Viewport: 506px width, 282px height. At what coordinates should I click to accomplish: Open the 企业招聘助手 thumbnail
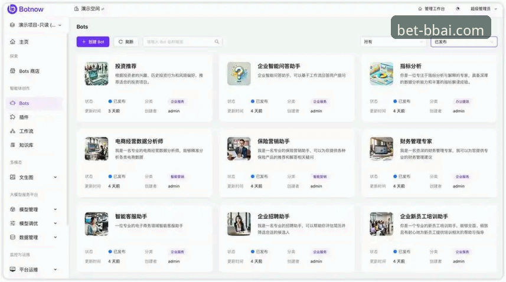239,224
